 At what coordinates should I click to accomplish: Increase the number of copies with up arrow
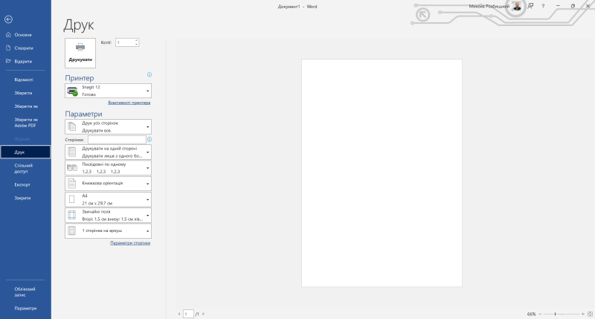137,40
